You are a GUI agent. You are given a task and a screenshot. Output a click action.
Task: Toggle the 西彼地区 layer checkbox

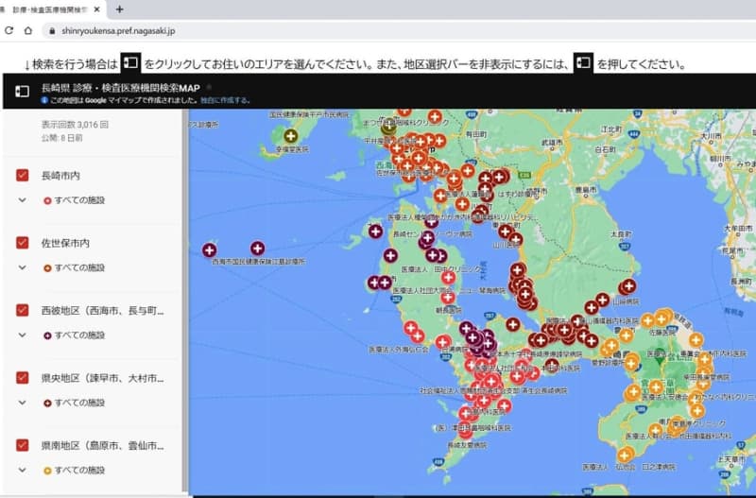tap(23, 310)
